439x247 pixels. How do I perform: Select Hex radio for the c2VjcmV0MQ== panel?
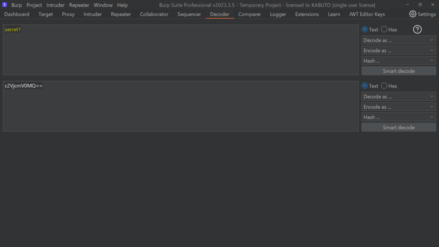pos(384,86)
